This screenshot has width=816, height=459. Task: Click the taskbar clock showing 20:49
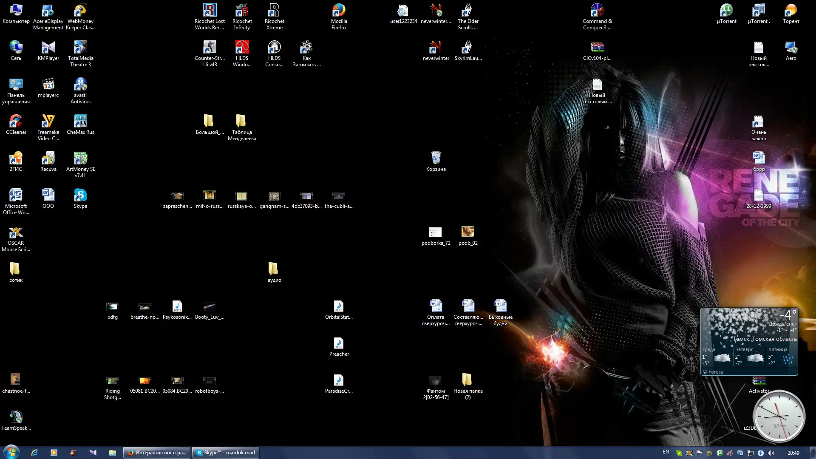pyautogui.click(x=793, y=453)
